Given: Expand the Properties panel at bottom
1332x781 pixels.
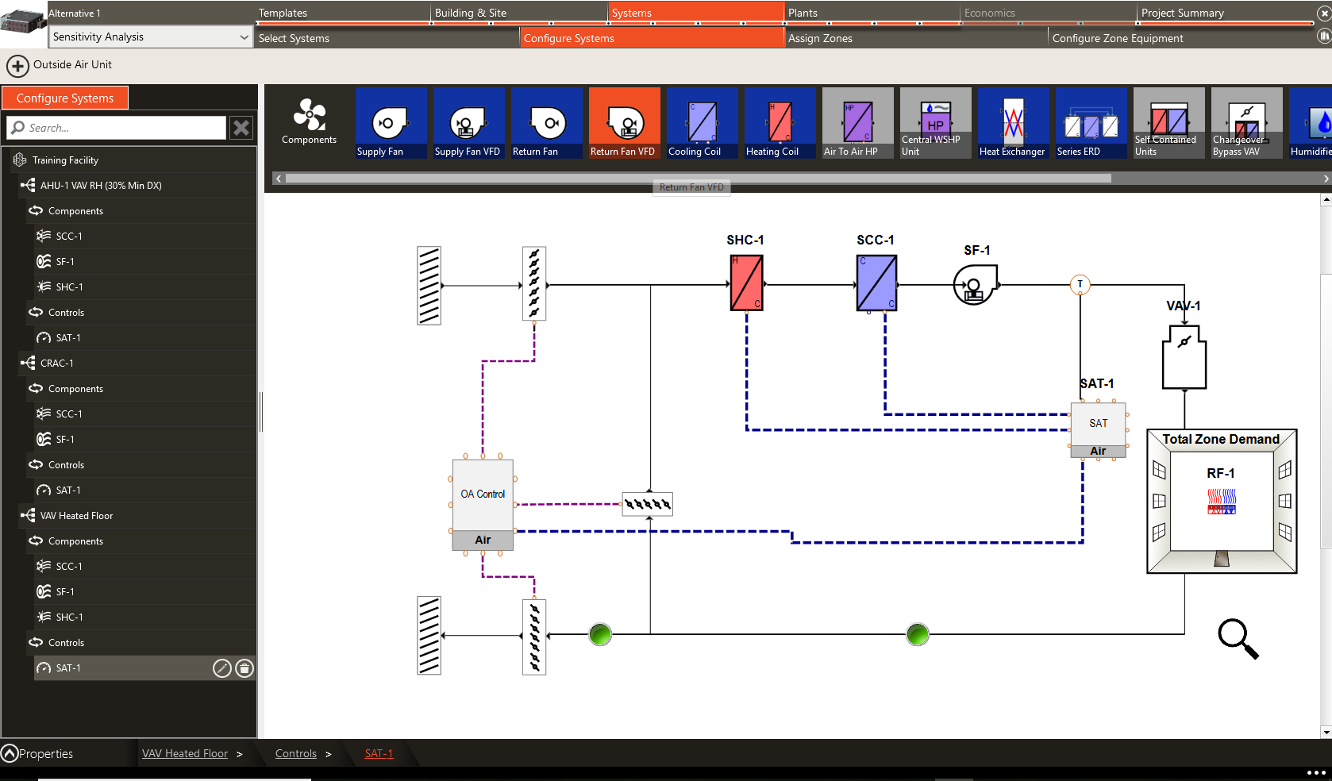Looking at the screenshot, I should pos(10,753).
